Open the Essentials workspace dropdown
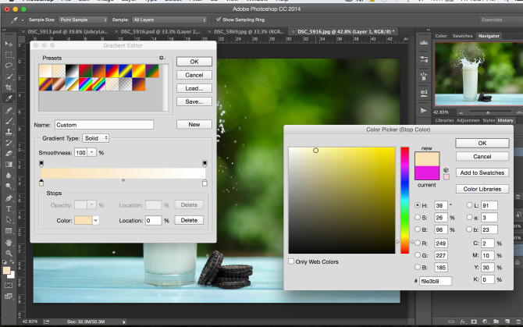The image size is (523, 327). (x=500, y=20)
